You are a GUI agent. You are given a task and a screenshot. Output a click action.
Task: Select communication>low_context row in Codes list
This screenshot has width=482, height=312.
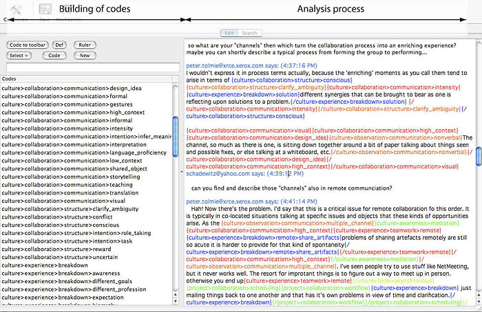pos(86,160)
